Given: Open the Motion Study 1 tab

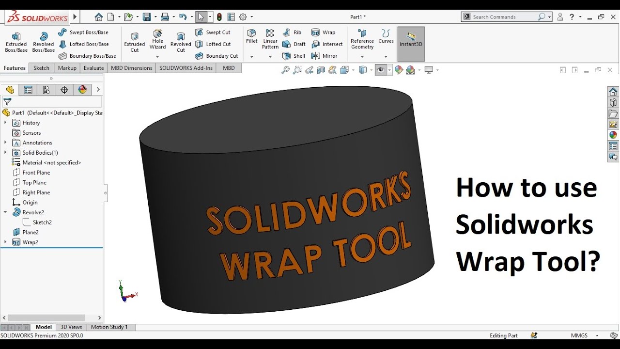Looking at the screenshot, I should 109,327.
